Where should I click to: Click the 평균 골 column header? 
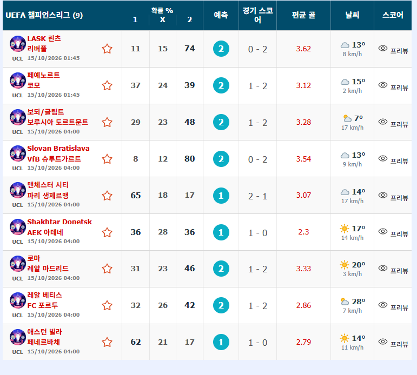tap(303, 15)
